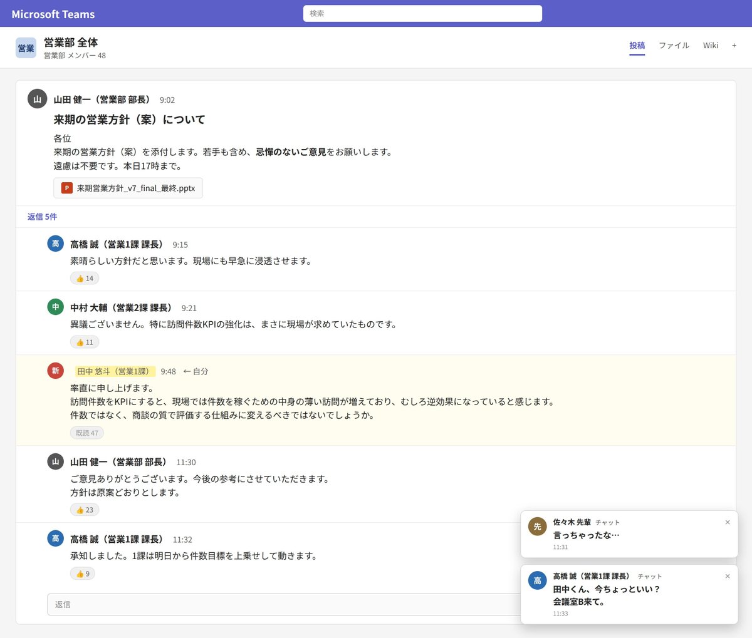This screenshot has width=752, height=638.
Task: Click the 検索 search box
Action: pyautogui.click(x=422, y=13)
